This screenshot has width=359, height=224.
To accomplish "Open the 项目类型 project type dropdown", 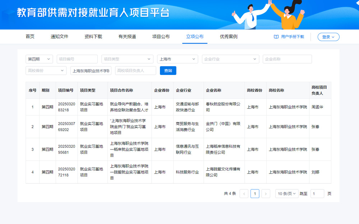I will point(128,59).
